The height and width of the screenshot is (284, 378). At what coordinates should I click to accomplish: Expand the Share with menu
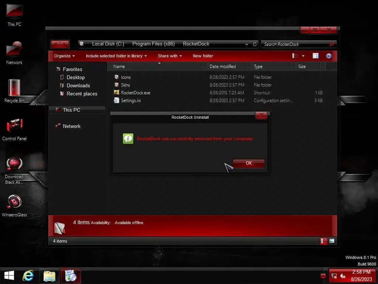(x=170, y=56)
